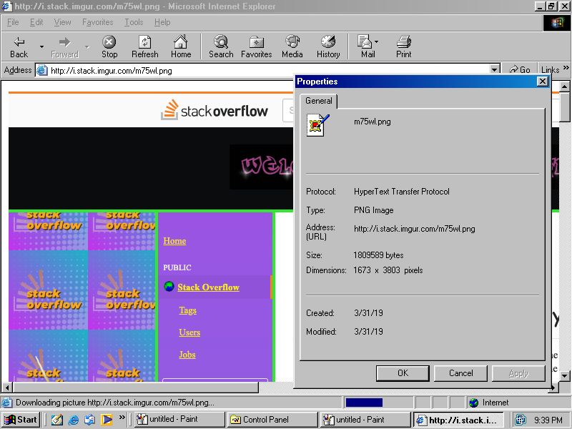Select the General tab in Properties
Viewport: 572px width, 429px height.
click(318, 101)
